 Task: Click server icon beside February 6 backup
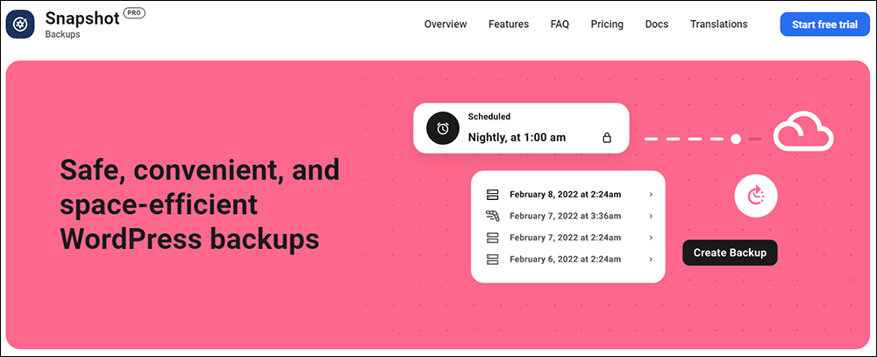(x=492, y=259)
